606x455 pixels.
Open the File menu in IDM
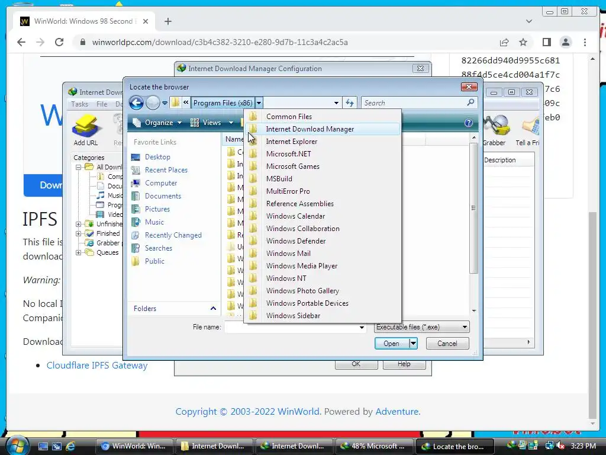click(102, 104)
